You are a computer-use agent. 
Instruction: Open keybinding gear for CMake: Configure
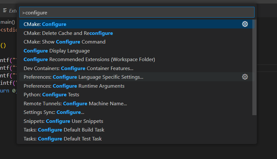click(x=245, y=24)
